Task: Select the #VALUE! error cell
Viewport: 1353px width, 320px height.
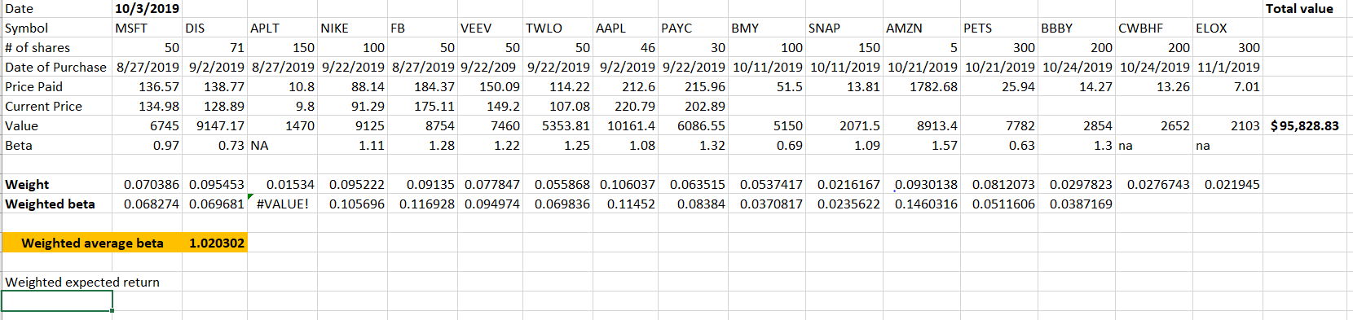Action: (x=282, y=204)
